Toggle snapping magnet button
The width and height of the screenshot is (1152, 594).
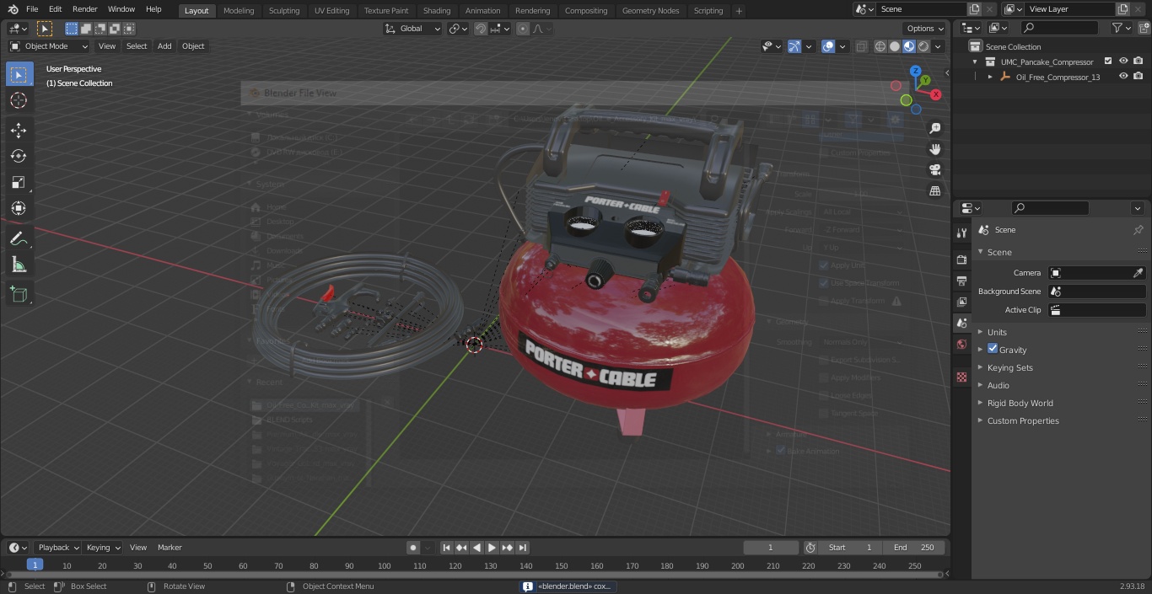(480, 29)
